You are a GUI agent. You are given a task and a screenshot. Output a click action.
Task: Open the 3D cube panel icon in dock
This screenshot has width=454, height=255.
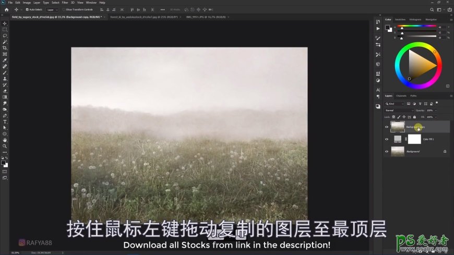click(378, 64)
